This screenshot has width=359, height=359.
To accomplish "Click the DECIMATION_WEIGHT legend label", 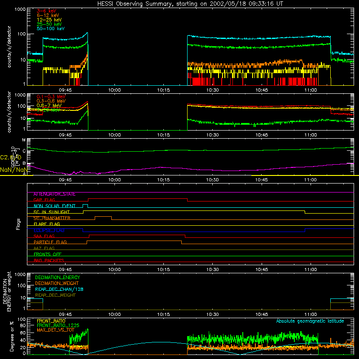I will click(x=57, y=284).
